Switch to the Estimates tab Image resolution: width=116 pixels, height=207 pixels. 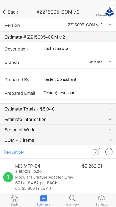pos(43,200)
